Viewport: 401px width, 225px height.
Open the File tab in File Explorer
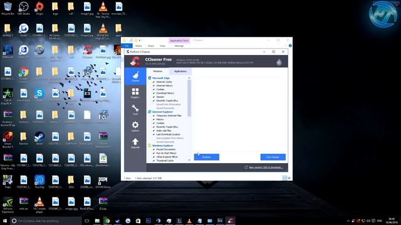coord(127,46)
